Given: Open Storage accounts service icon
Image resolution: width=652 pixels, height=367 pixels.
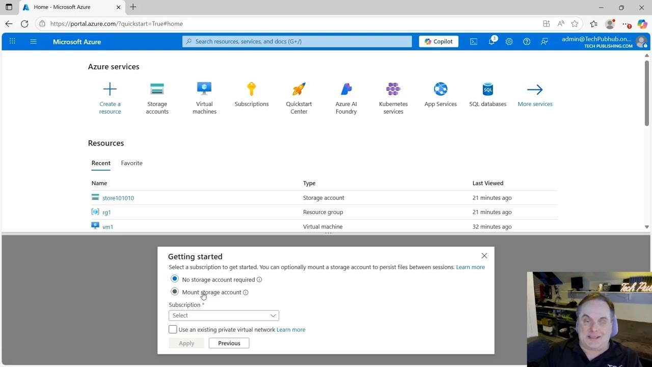Looking at the screenshot, I should pyautogui.click(x=157, y=89).
